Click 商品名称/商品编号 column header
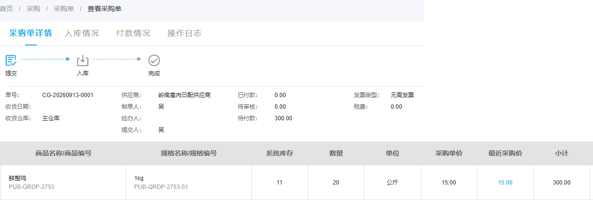Viewport: 593px width, 200px height. click(x=63, y=153)
